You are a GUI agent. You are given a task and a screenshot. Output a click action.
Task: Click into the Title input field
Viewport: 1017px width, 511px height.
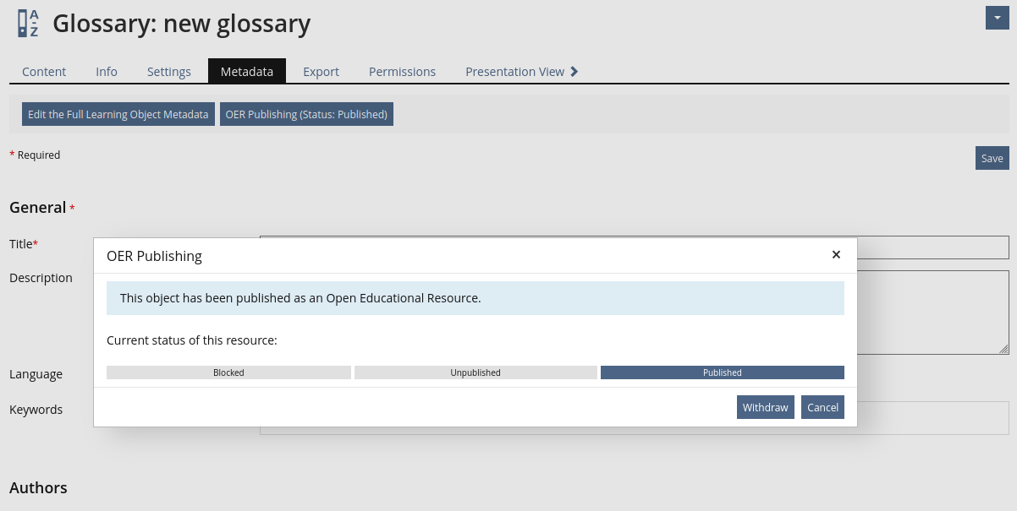click(931, 247)
